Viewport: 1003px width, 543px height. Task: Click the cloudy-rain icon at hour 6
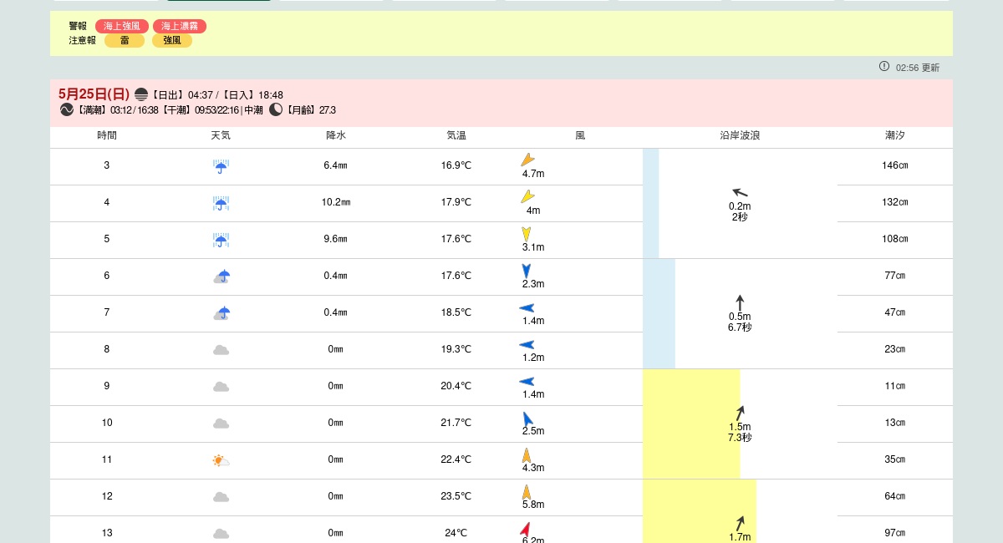[221, 277]
